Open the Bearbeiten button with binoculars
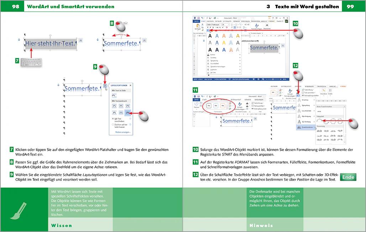 pos(267,26)
